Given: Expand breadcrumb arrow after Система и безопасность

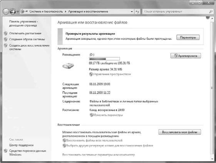Looking at the screenshot, I should [65, 12].
